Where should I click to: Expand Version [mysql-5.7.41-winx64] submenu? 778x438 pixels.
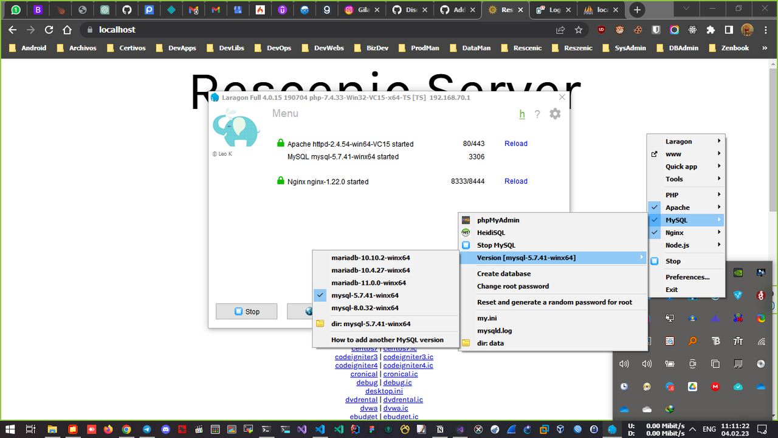point(552,258)
